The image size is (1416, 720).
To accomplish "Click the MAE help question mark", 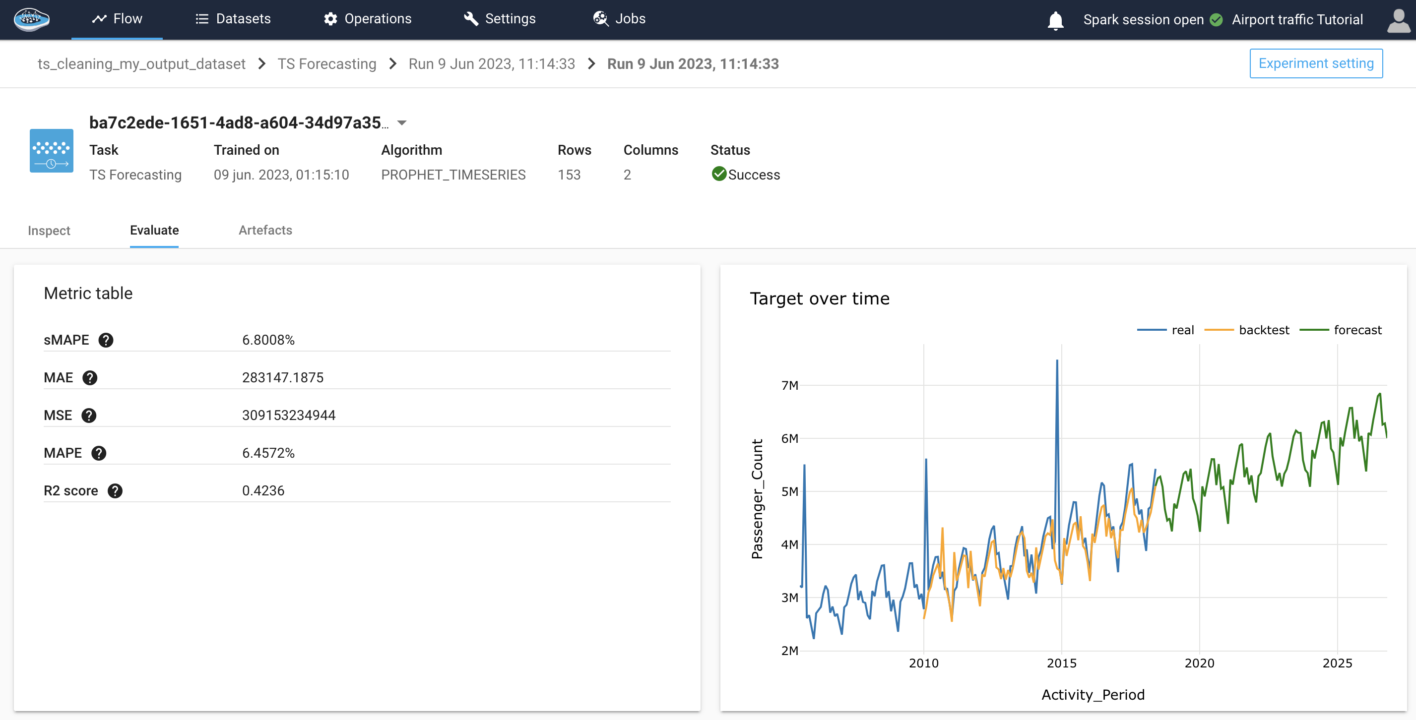I will (90, 378).
